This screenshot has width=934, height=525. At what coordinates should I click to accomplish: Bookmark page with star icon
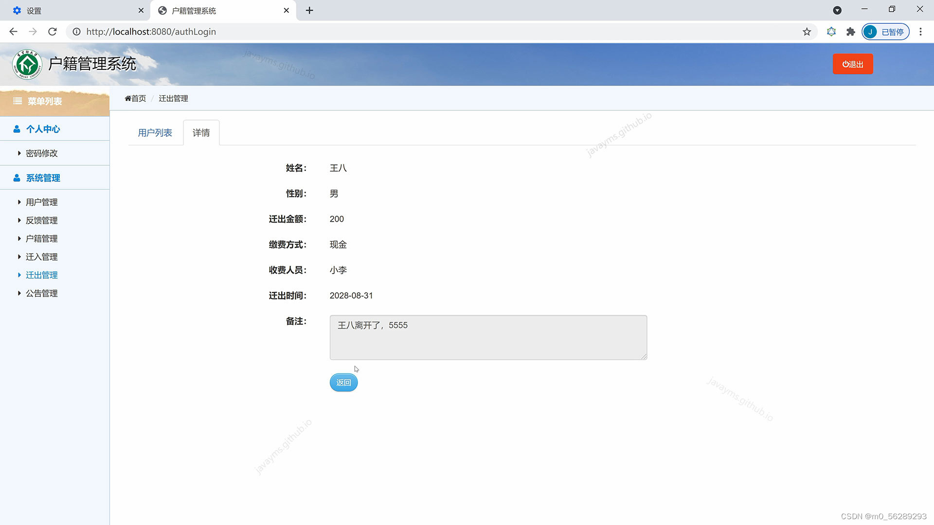point(807,32)
